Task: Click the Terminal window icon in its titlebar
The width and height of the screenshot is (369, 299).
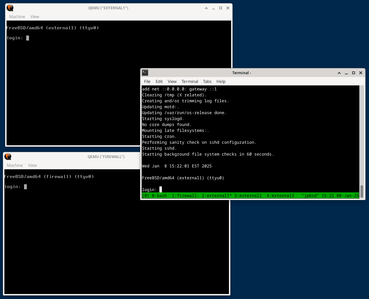Action: 145,73
